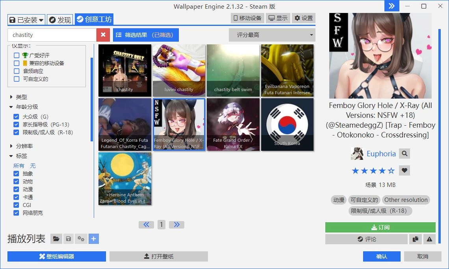This screenshot has height=269, width=449.
Task: Go to the next results page
Action: [177, 225]
